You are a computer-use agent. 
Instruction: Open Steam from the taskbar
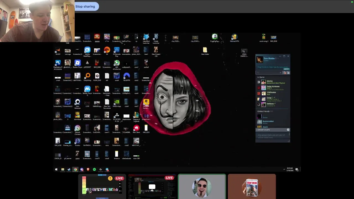point(69,169)
